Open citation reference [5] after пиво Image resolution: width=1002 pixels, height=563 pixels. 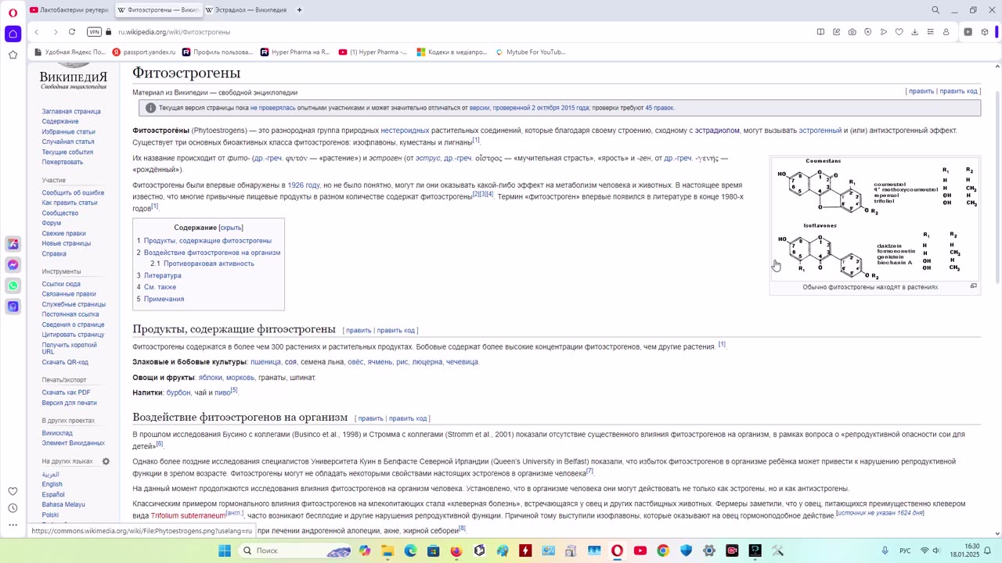[x=234, y=390]
